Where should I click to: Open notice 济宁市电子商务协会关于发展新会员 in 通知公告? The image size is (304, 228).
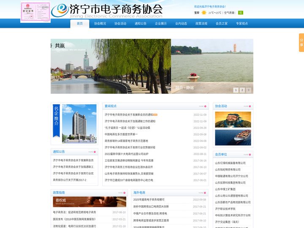73,160
